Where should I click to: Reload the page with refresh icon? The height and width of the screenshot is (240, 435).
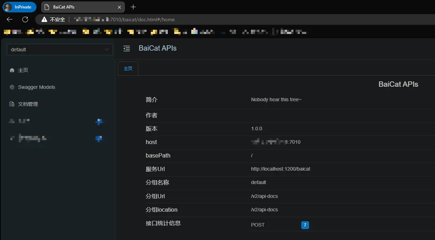tap(25, 19)
